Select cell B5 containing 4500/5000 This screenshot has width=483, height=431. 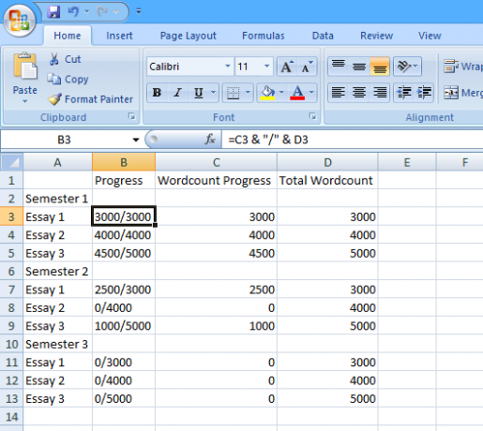[124, 253]
